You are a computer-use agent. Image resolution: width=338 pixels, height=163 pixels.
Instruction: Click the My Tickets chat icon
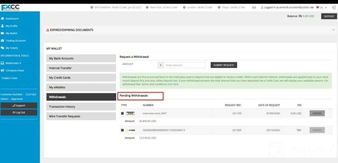tap(3, 48)
